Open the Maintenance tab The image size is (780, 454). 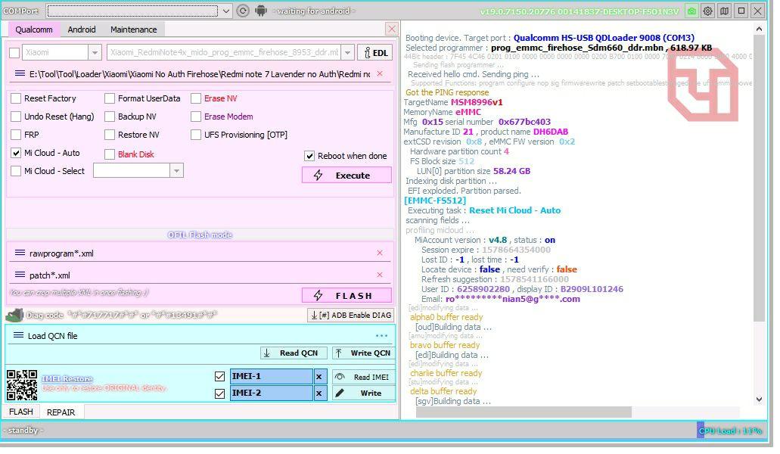click(133, 30)
